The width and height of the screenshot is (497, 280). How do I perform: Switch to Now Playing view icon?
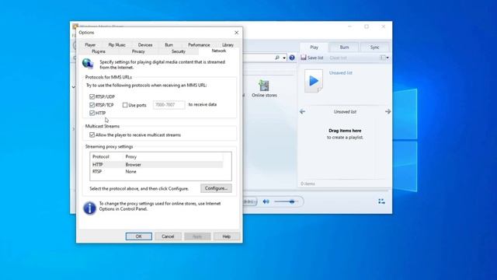[x=381, y=201]
